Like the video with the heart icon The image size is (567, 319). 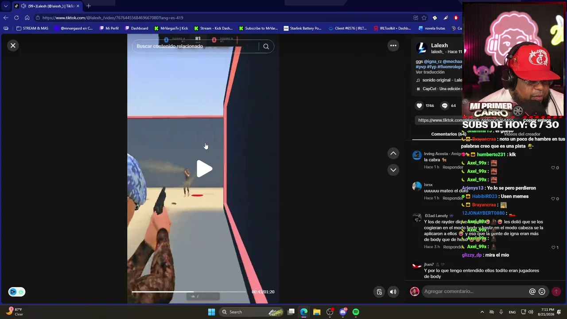click(x=419, y=105)
